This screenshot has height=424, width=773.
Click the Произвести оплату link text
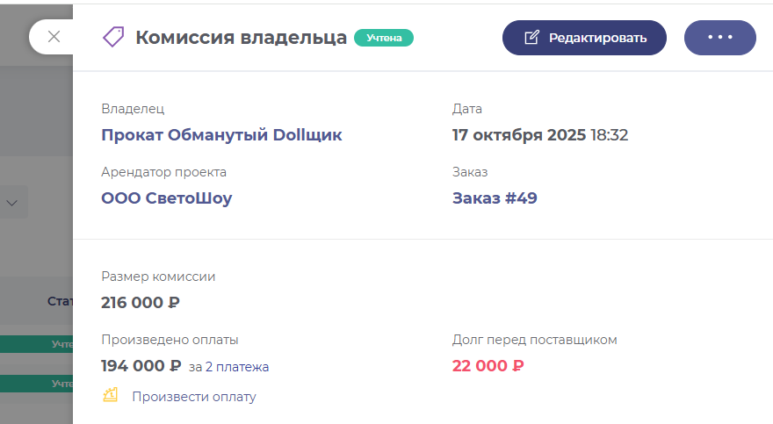194,397
